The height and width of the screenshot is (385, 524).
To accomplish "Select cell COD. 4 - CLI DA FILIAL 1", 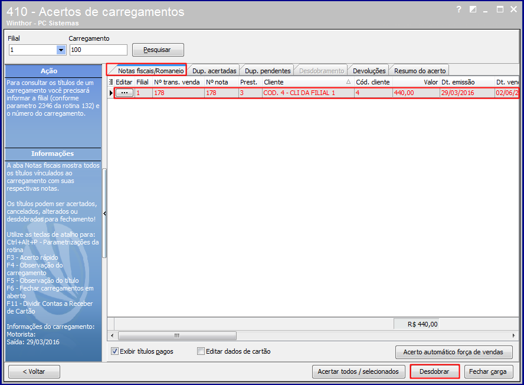I will pos(308,93).
